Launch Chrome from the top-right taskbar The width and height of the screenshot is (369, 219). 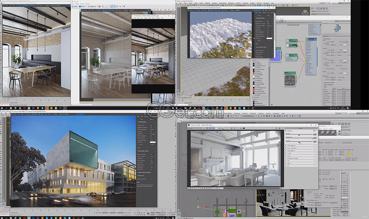point(195,108)
